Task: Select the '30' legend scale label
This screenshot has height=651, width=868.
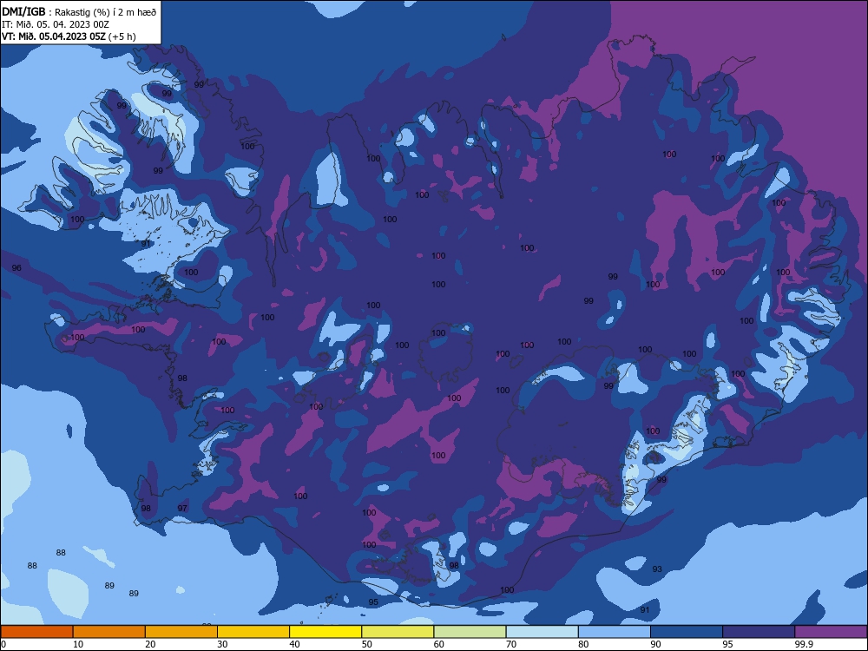Action: pos(222,644)
